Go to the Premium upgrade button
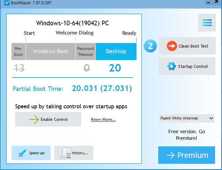222x170 pixels. coord(186,155)
